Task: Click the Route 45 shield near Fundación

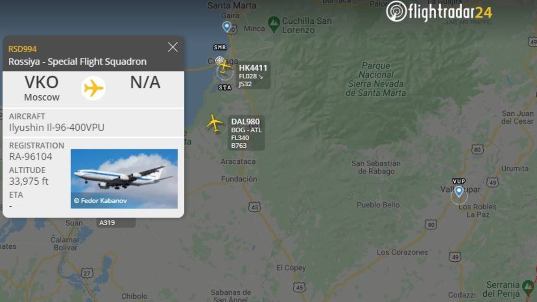Action: pos(255,207)
